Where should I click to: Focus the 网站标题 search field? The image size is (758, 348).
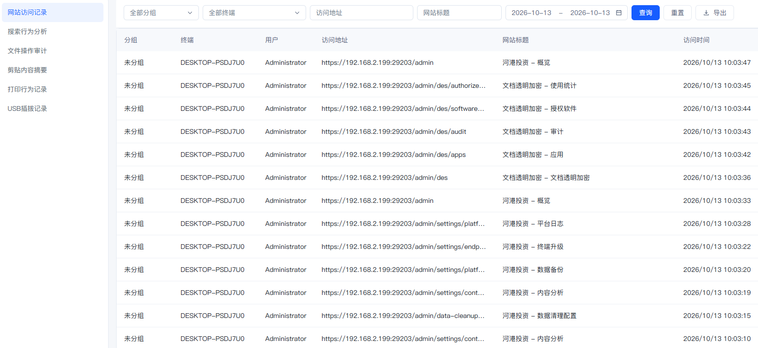click(x=459, y=13)
